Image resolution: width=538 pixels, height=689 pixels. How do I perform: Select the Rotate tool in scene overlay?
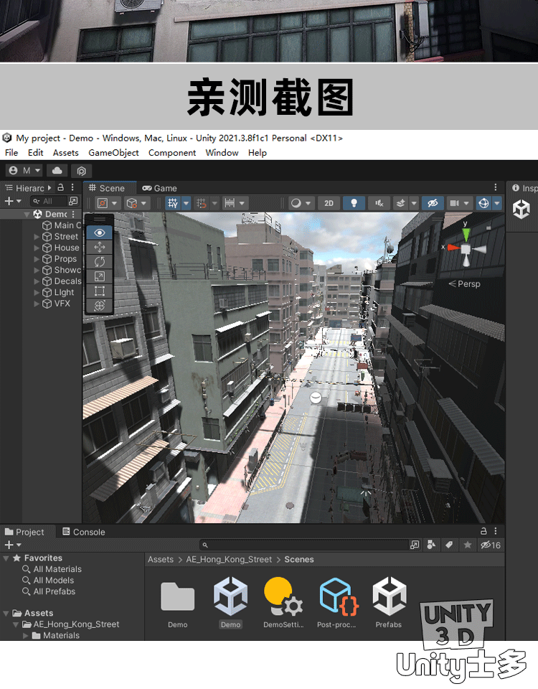click(x=100, y=261)
